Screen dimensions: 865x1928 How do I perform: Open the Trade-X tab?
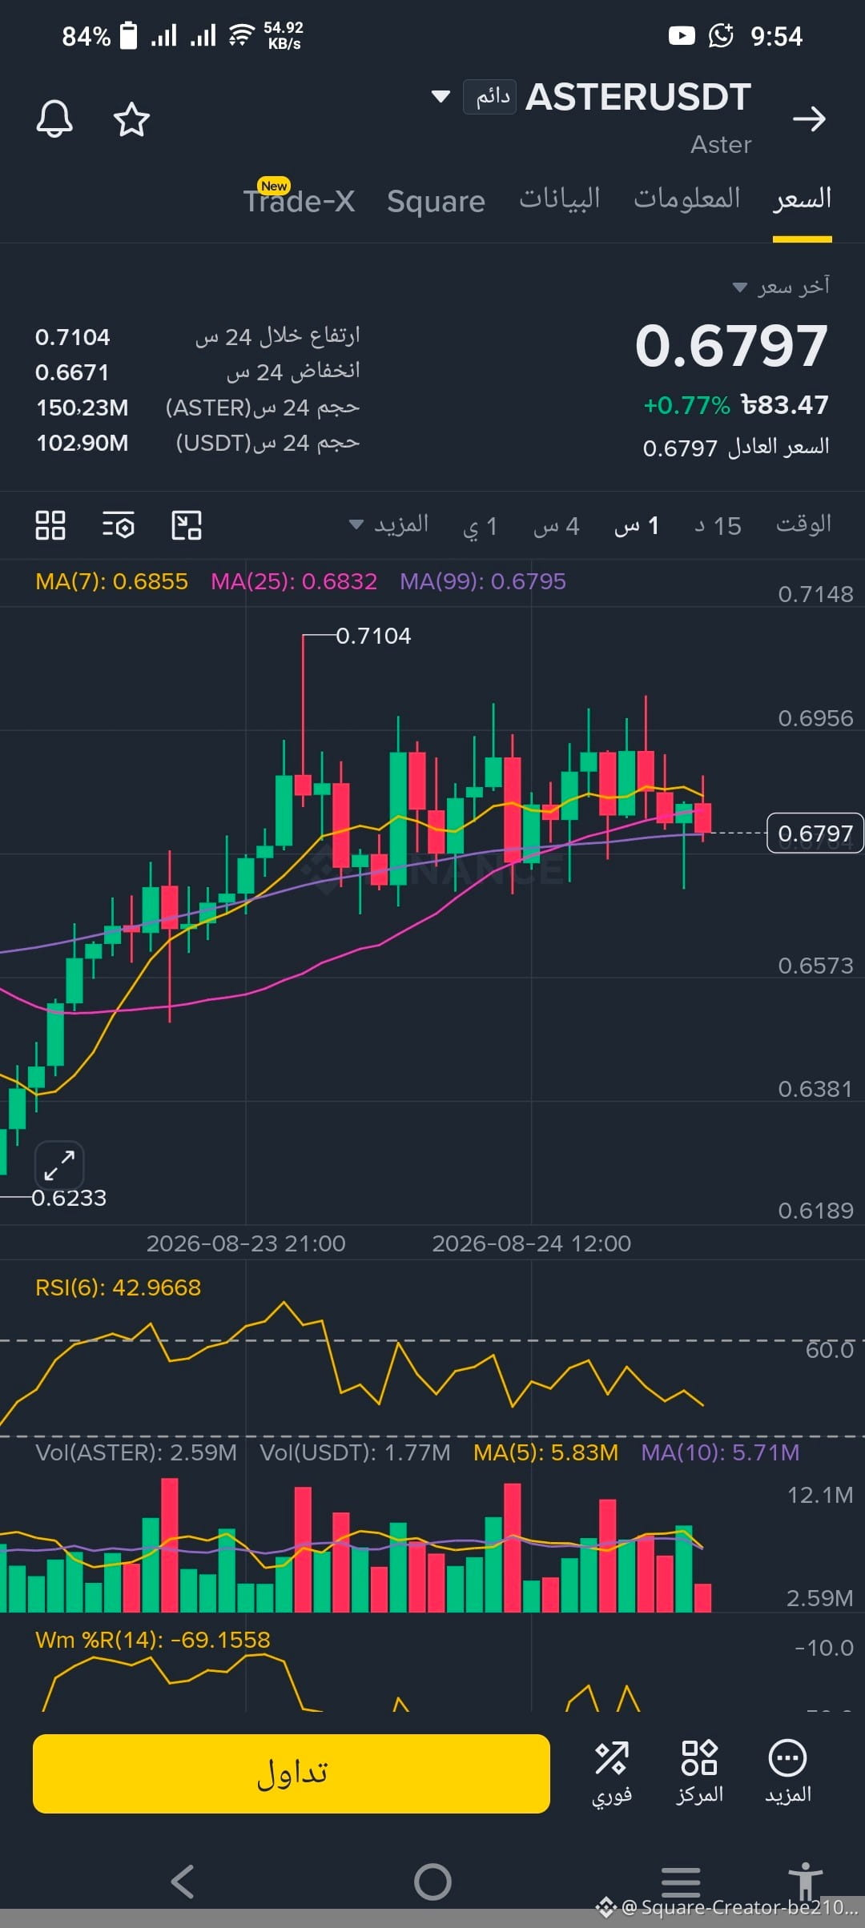tap(300, 200)
